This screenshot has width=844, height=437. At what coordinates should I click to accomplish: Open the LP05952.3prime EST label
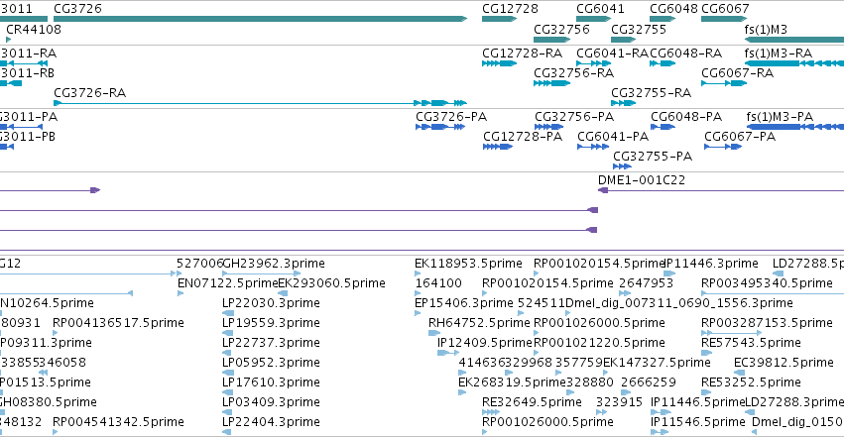click(271, 363)
